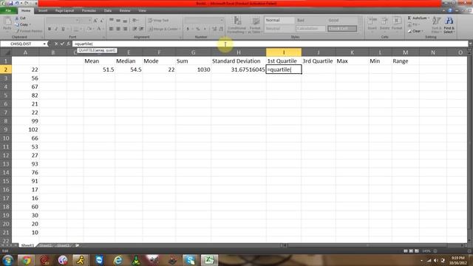
Task: Click the Wrap Text button
Action: click(158, 21)
